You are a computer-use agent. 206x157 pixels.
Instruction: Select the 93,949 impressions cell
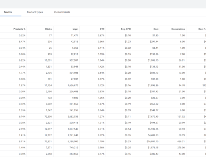point(74,66)
